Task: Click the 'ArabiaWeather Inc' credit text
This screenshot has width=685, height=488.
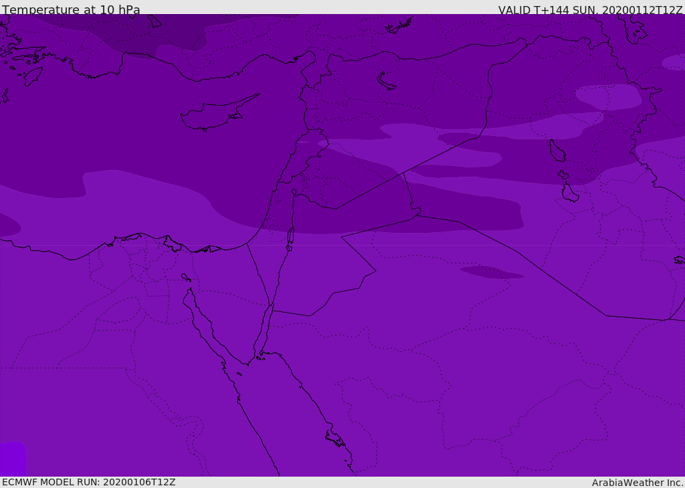Action: click(637, 483)
